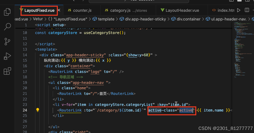The height and width of the screenshot is (133, 254).
Task: Click the app-header-nav class value
Action: point(88,83)
